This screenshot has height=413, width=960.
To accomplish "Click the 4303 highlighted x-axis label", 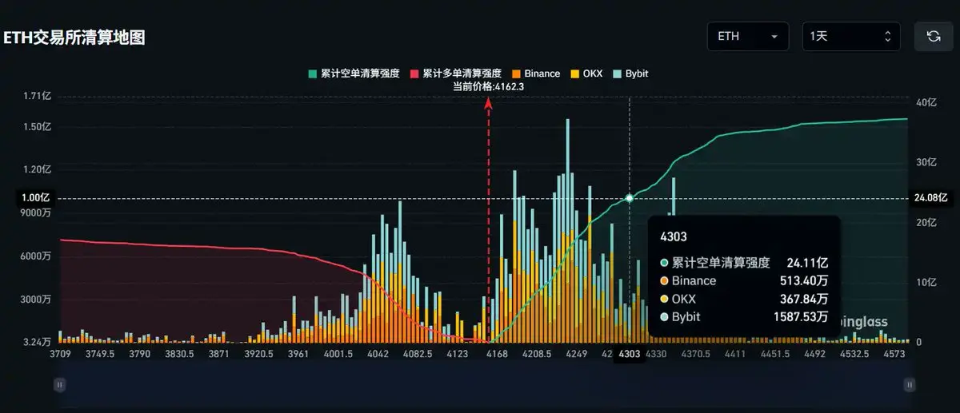I will click(x=630, y=355).
